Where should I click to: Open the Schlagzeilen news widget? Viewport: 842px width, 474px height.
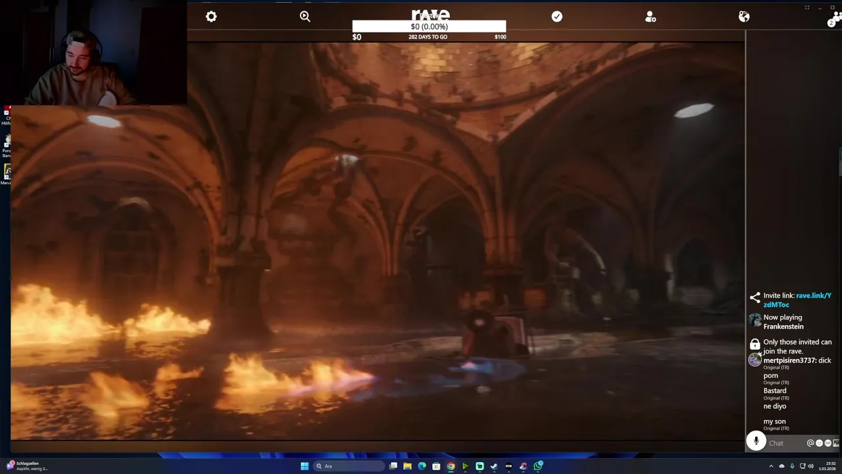(x=26, y=466)
